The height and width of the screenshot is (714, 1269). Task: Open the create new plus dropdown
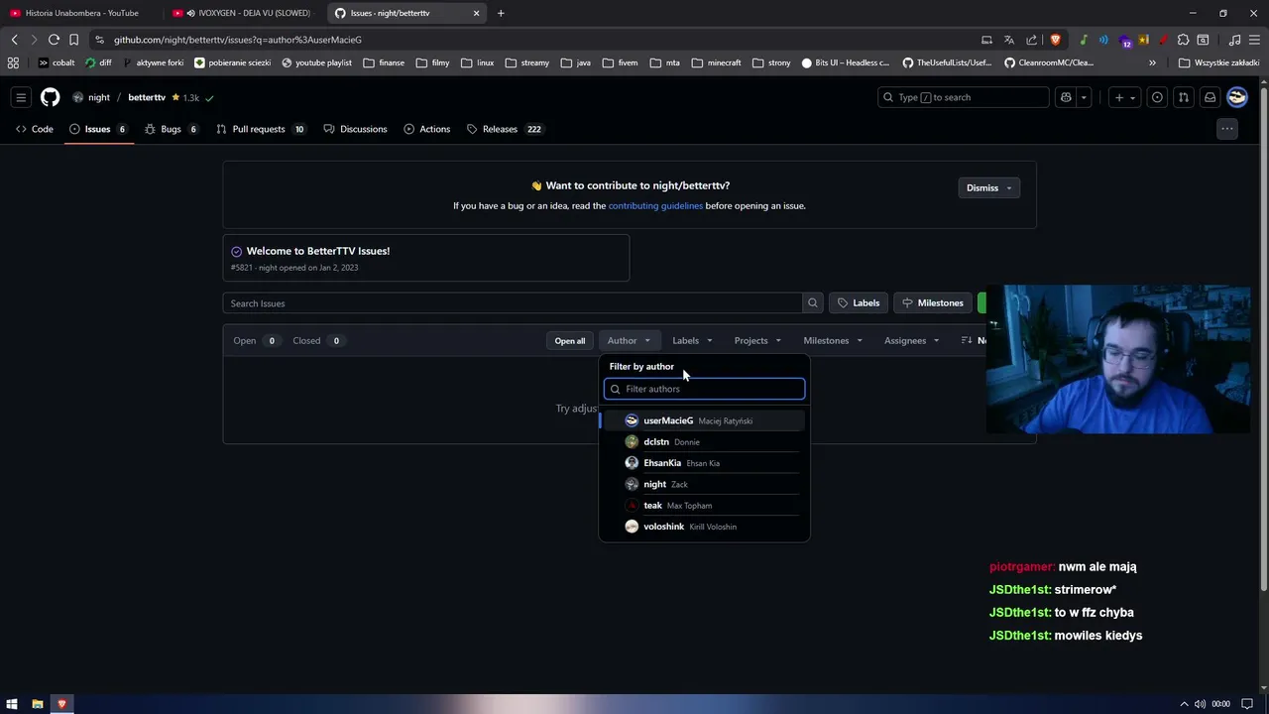tap(1124, 97)
